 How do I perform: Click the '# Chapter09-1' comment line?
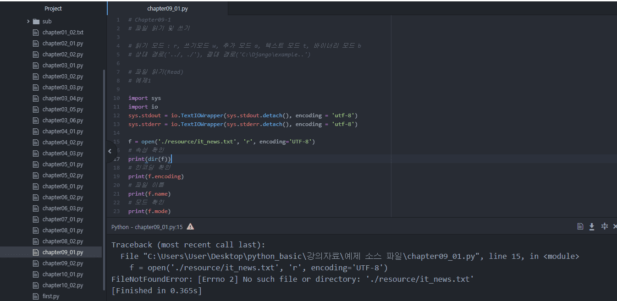149,20
